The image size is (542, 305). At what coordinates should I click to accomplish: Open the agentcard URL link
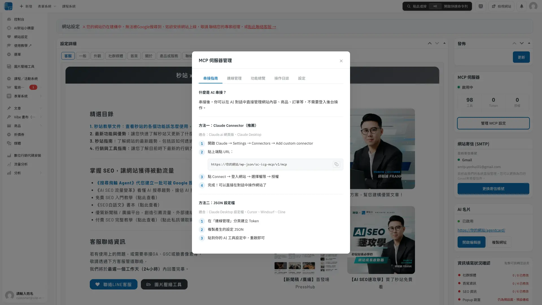(481, 230)
